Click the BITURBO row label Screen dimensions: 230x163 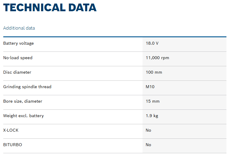(12, 145)
